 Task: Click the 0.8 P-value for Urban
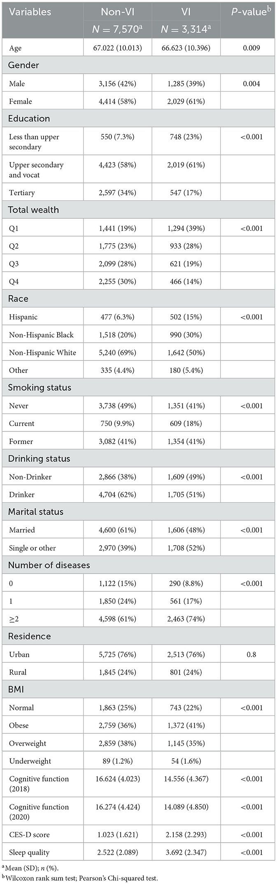251,654
